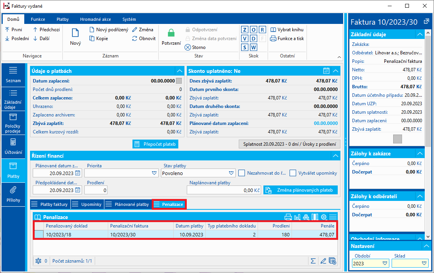This screenshot has height=273, width=434.
Task: Open Položky prodeje sidebar page
Action: click(x=13, y=123)
